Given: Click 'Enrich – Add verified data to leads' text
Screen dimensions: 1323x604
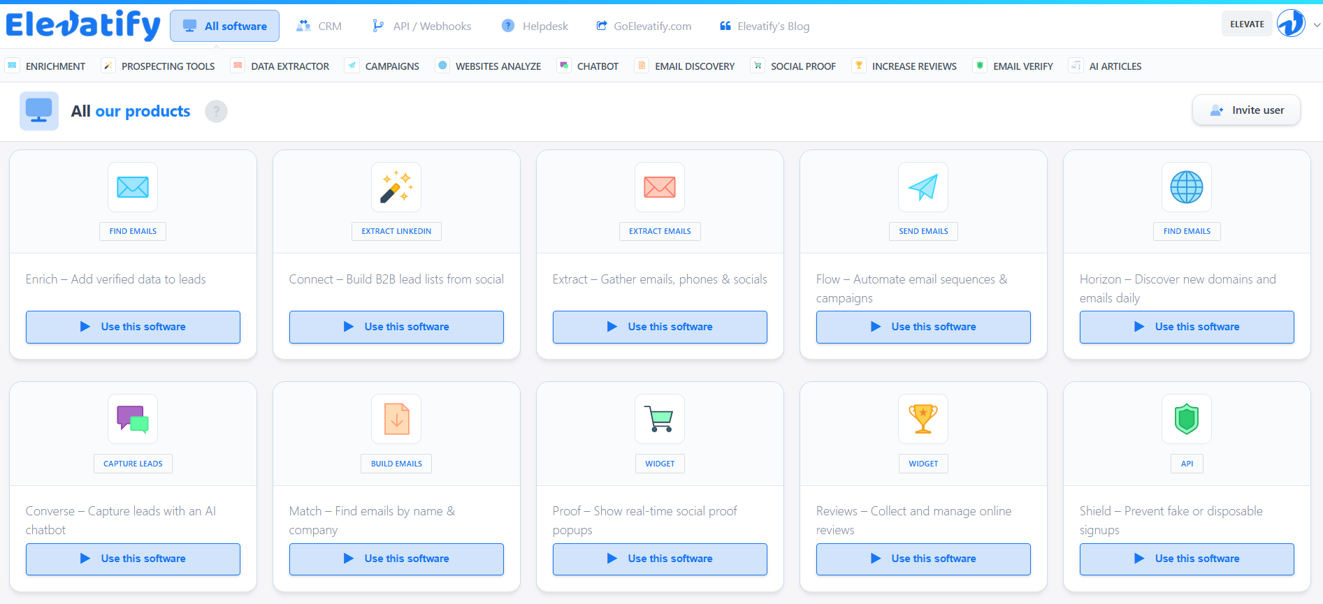Looking at the screenshot, I should pyautogui.click(x=116, y=279).
